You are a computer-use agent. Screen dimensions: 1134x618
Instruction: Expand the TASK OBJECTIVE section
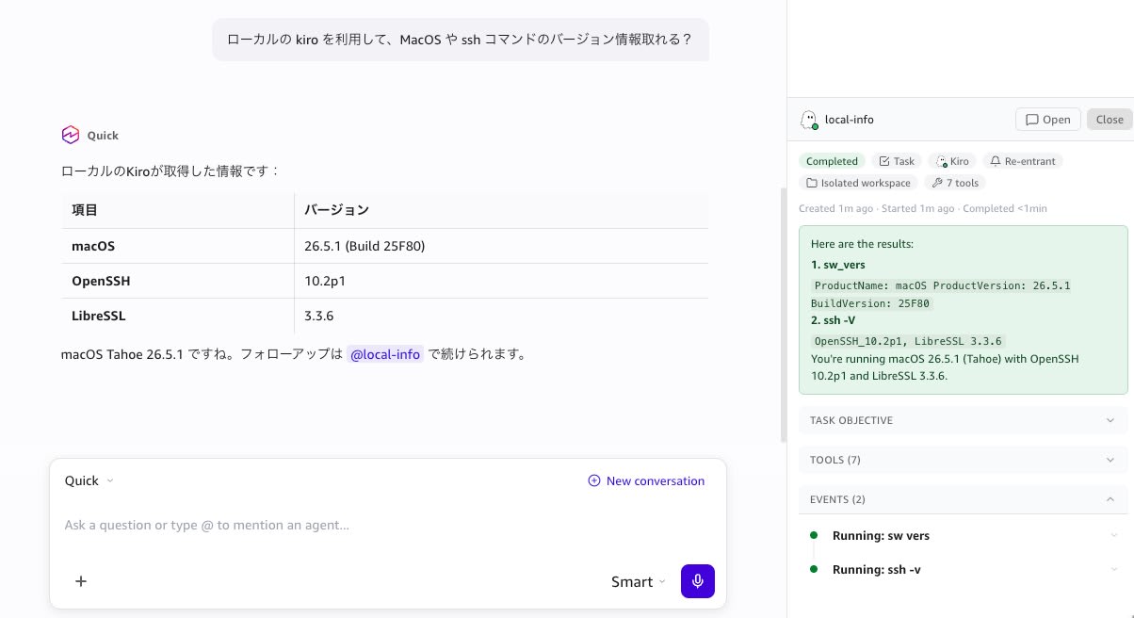[963, 420]
